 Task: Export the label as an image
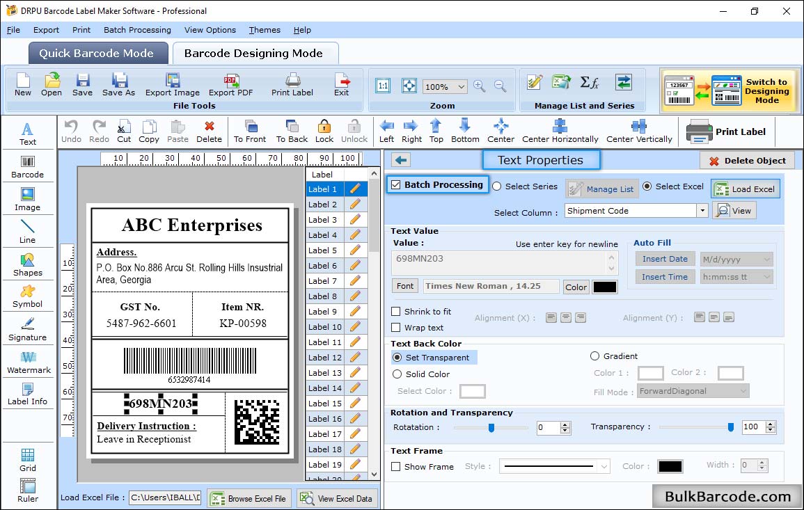pos(173,85)
